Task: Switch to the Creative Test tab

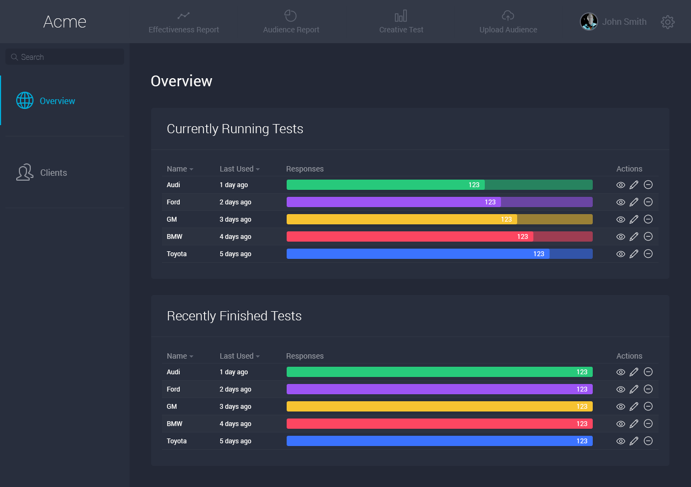Action: 401,22
